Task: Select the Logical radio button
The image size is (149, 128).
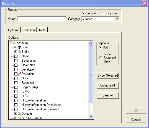Action: click(83, 13)
